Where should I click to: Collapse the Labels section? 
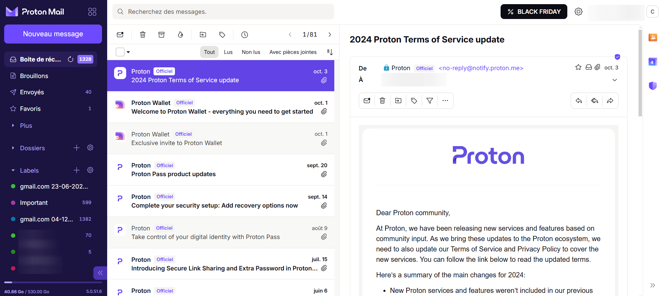(13, 171)
